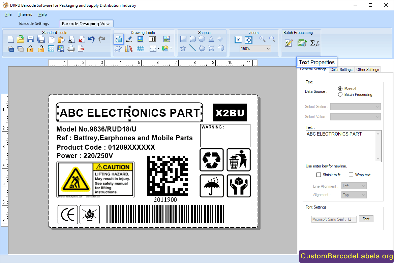Viewport: 394px width, 263px height.
Task: Open an existing file with the folder icon
Action: (x=21, y=39)
